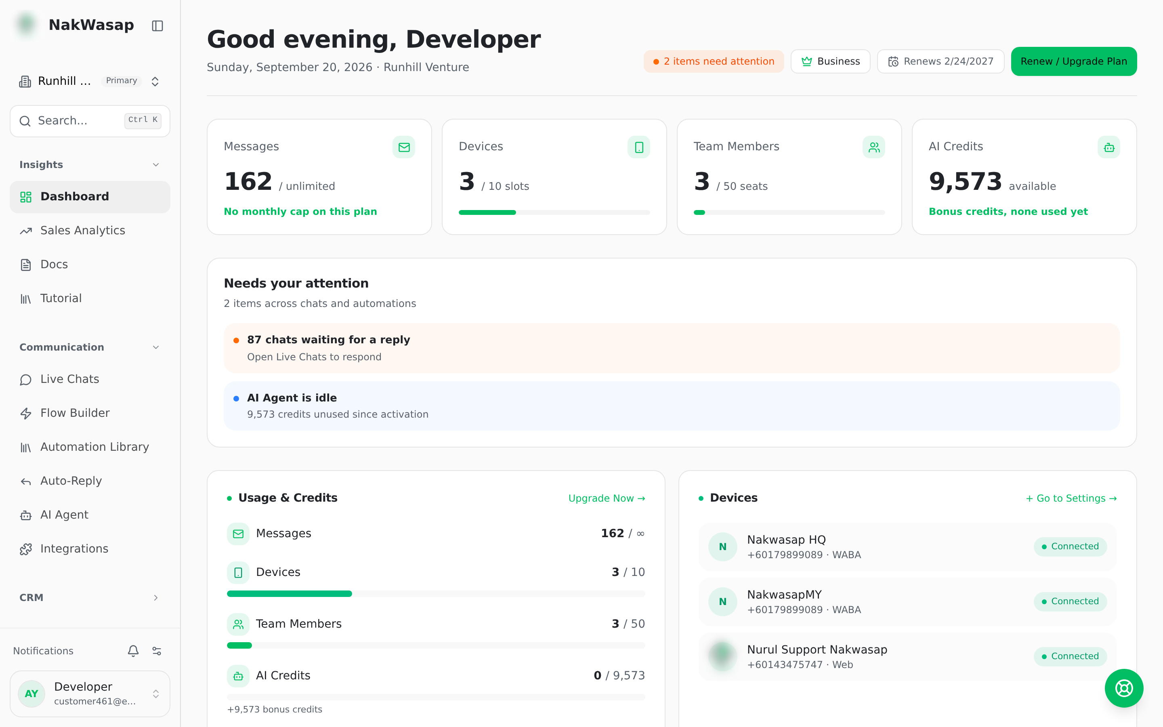
Task: Click the Team Members card progress bar
Action: pos(789,212)
